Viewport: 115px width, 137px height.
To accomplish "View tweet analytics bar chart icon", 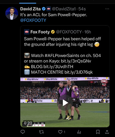I will [x=79, y=132].
